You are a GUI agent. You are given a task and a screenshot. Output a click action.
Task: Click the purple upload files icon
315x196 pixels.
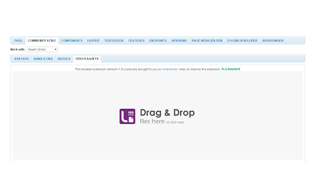(x=127, y=117)
